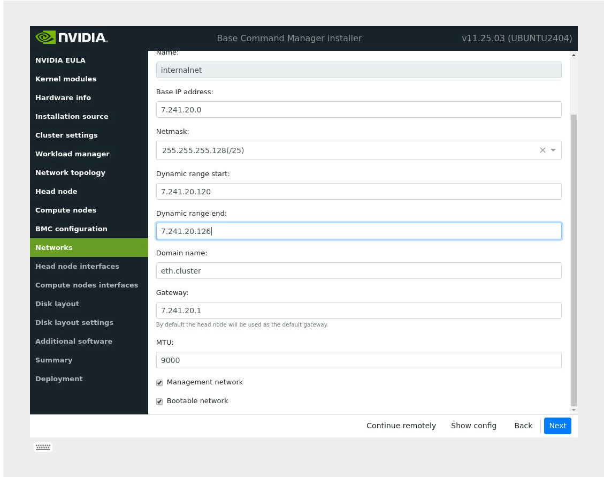Uncheck the Management network checkbox
The height and width of the screenshot is (477, 604).
pos(159,383)
